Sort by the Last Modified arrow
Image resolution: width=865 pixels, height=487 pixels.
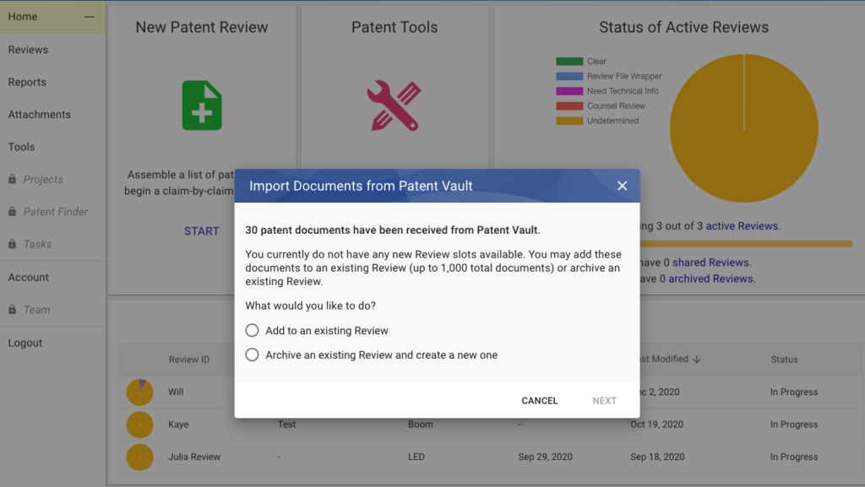[697, 360]
